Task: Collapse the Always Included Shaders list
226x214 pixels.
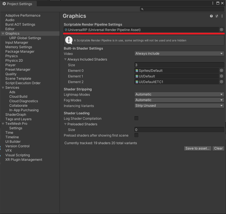Action: [65, 59]
